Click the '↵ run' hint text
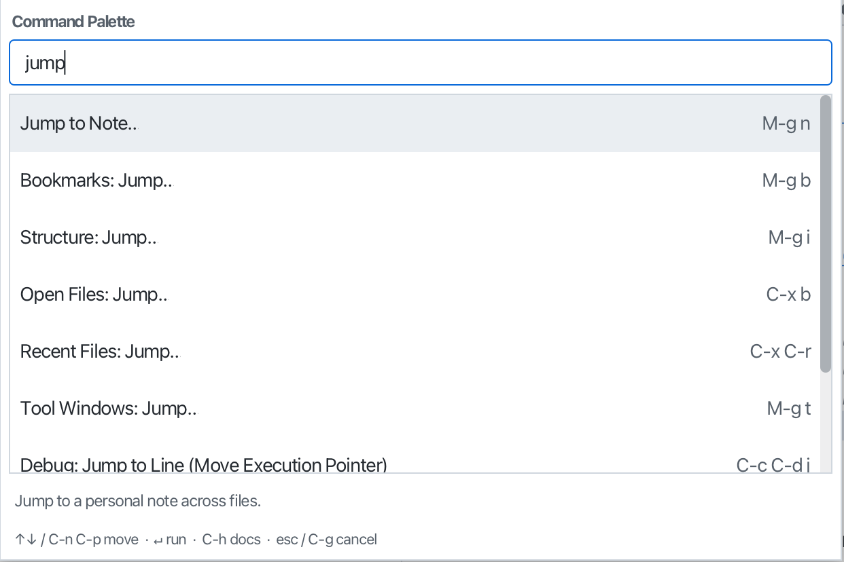 pyautogui.click(x=169, y=540)
